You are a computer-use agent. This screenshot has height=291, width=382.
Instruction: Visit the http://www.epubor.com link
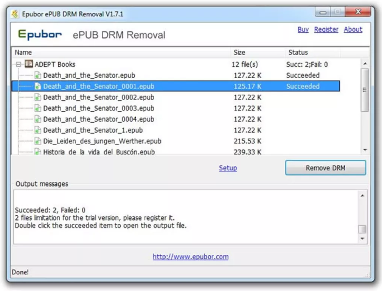coord(191,257)
